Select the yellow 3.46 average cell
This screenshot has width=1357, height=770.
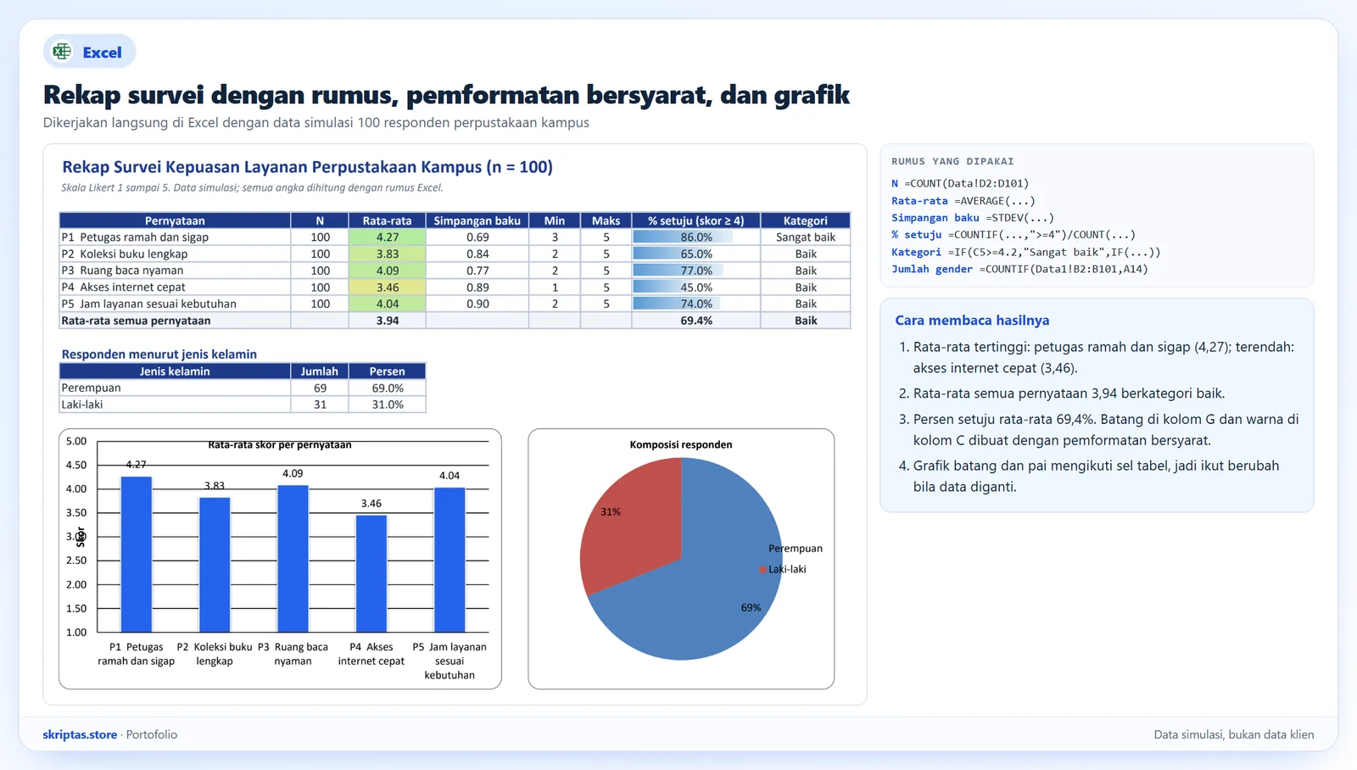tap(387, 287)
